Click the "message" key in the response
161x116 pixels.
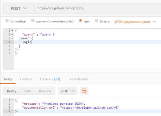(30, 104)
